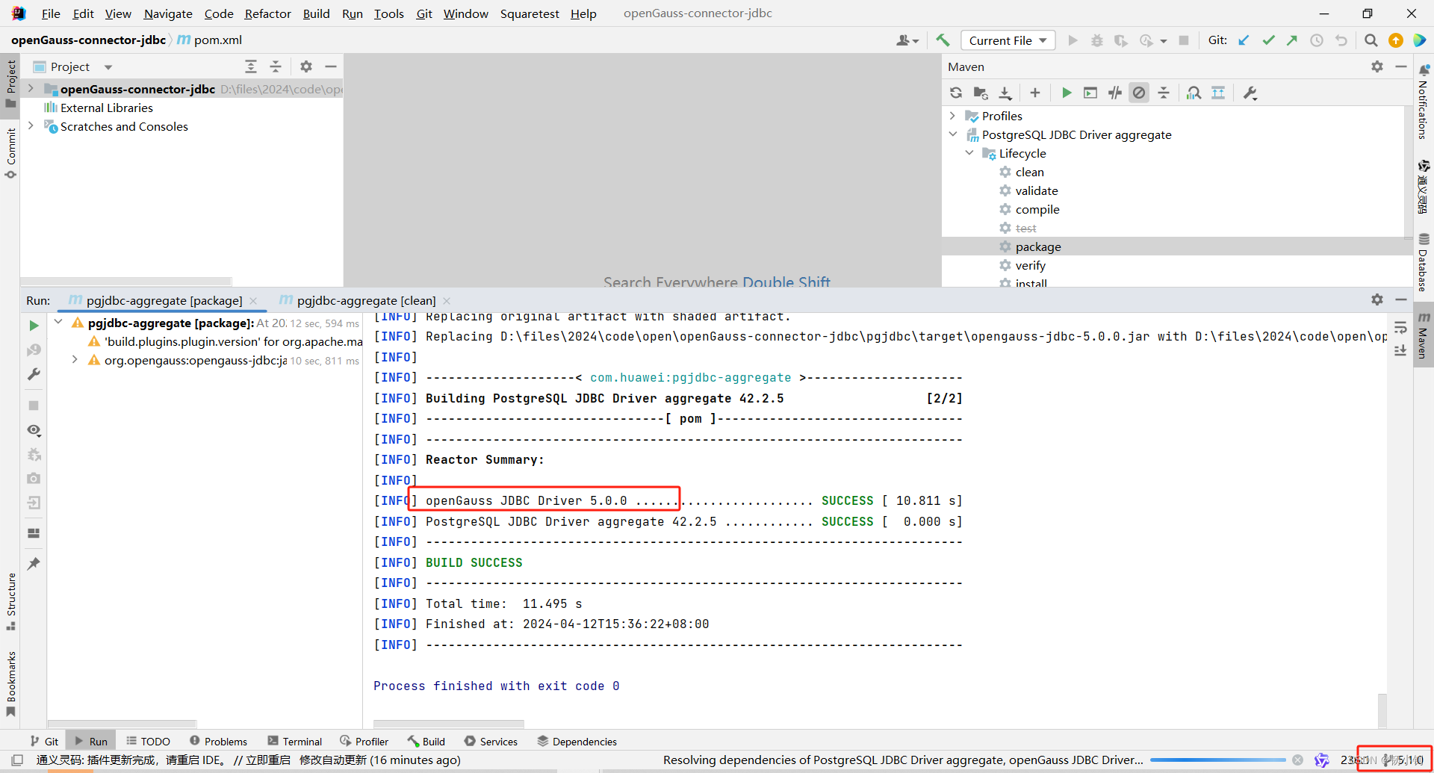Open Problems tool window

(218, 741)
